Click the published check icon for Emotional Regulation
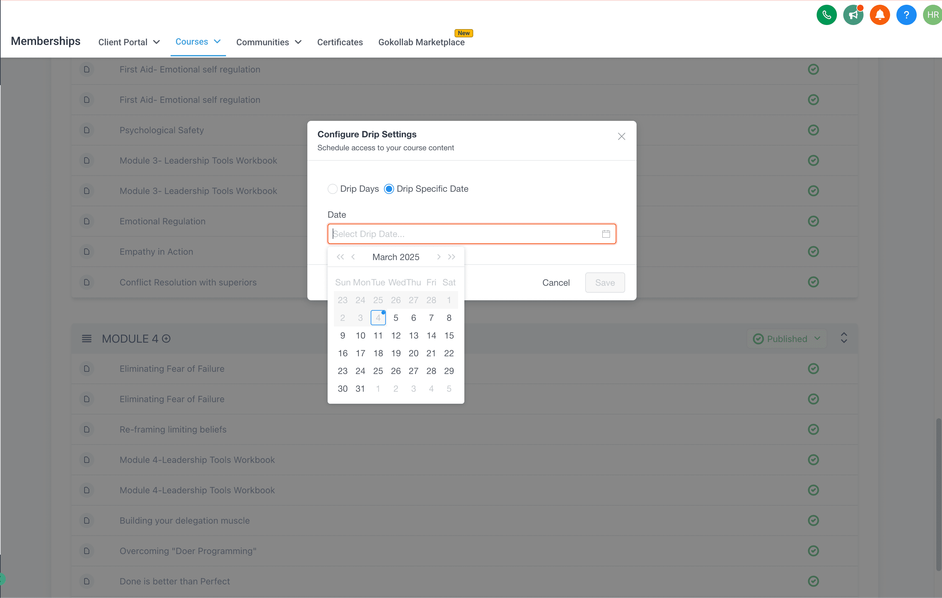 [813, 221]
